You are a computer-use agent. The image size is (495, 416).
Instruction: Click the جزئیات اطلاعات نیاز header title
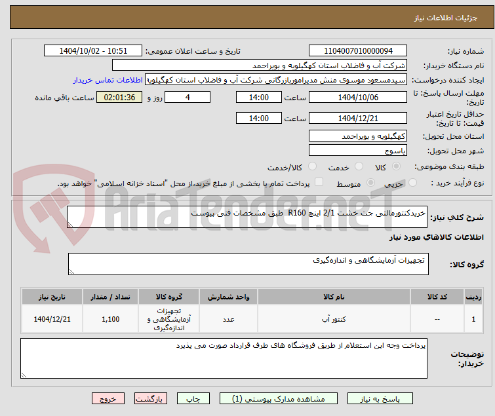click(x=446, y=18)
